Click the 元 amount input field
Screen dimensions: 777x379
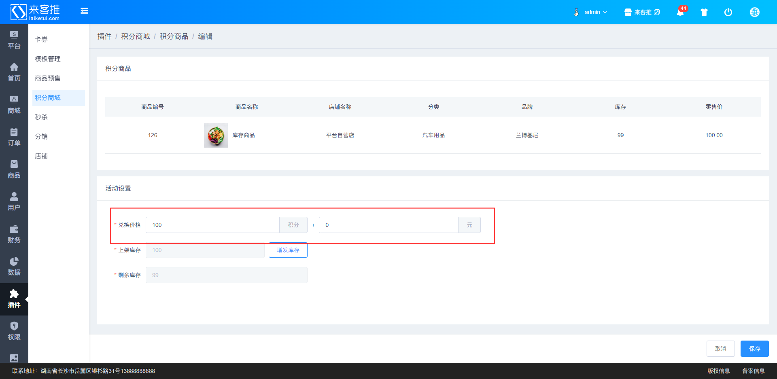[388, 225]
